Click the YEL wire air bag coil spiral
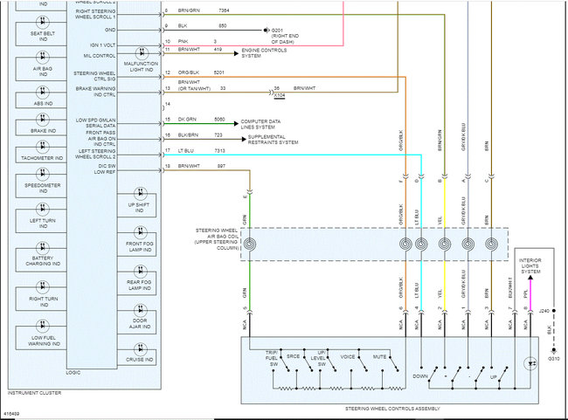This screenshot has width=568, height=420. pyautogui.click(x=445, y=244)
